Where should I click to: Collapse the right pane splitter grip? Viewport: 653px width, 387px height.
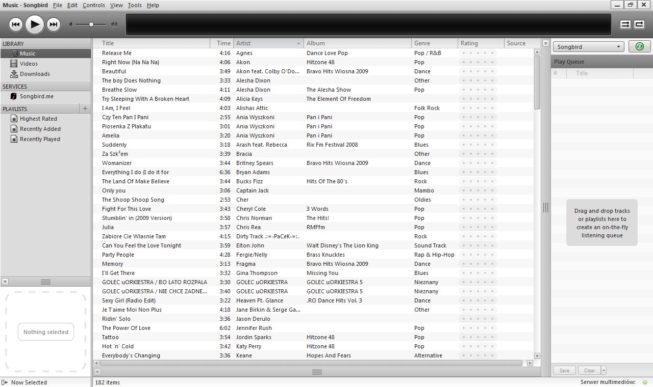[x=545, y=207]
